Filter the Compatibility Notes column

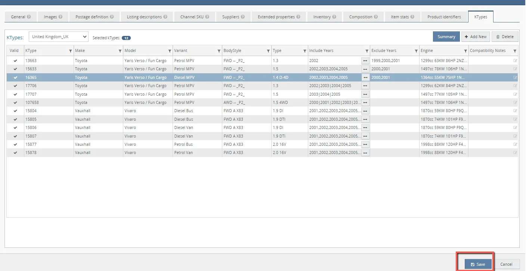(515, 51)
